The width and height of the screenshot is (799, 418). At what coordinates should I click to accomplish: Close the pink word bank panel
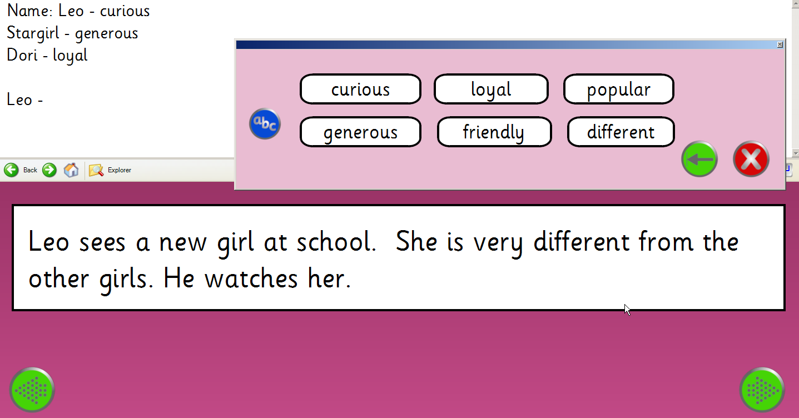pyautogui.click(x=780, y=44)
